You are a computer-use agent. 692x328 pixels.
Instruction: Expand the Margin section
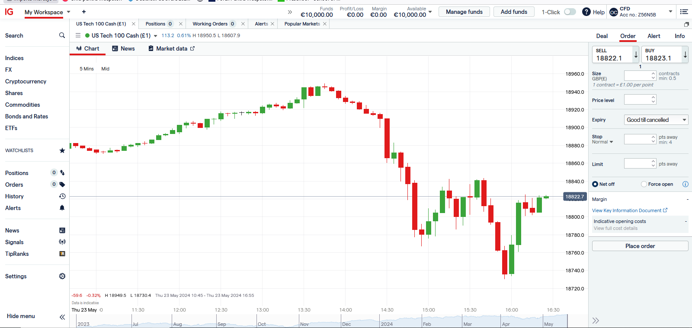click(640, 199)
